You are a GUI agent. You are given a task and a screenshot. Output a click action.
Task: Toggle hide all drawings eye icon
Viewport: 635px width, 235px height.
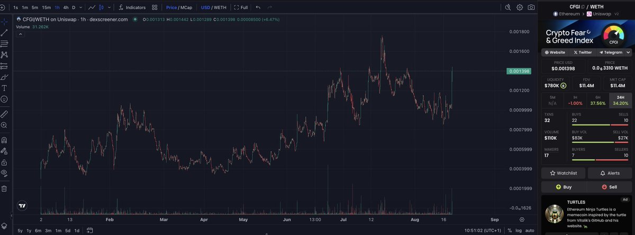click(4, 173)
